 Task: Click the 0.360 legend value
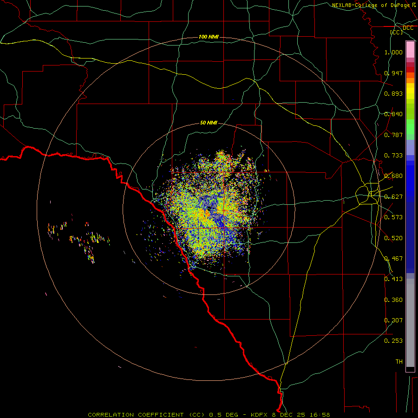pyautogui.click(x=393, y=300)
